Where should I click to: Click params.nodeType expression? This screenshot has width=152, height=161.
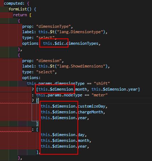[x=65, y=95]
